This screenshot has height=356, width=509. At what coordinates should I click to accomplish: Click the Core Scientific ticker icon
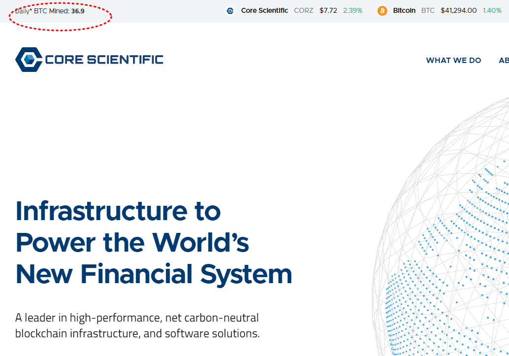point(230,11)
